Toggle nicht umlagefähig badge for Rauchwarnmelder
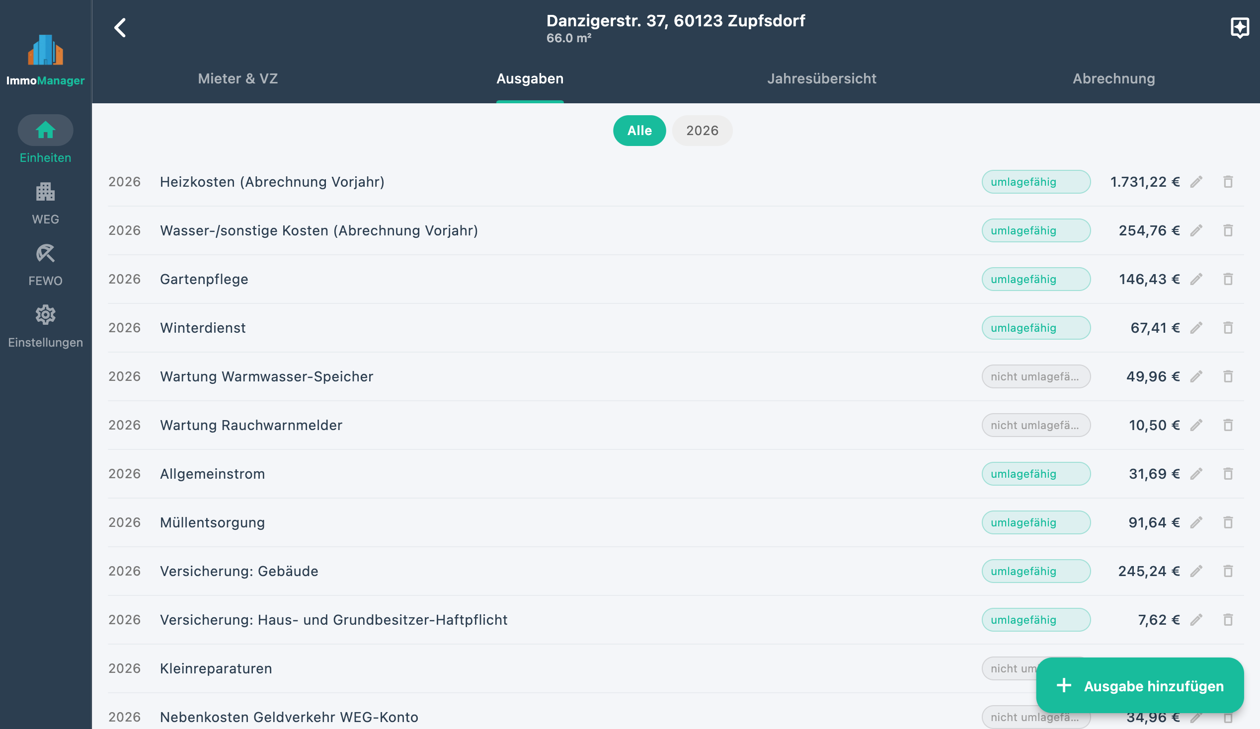The height and width of the screenshot is (729, 1260). pos(1036,425)
